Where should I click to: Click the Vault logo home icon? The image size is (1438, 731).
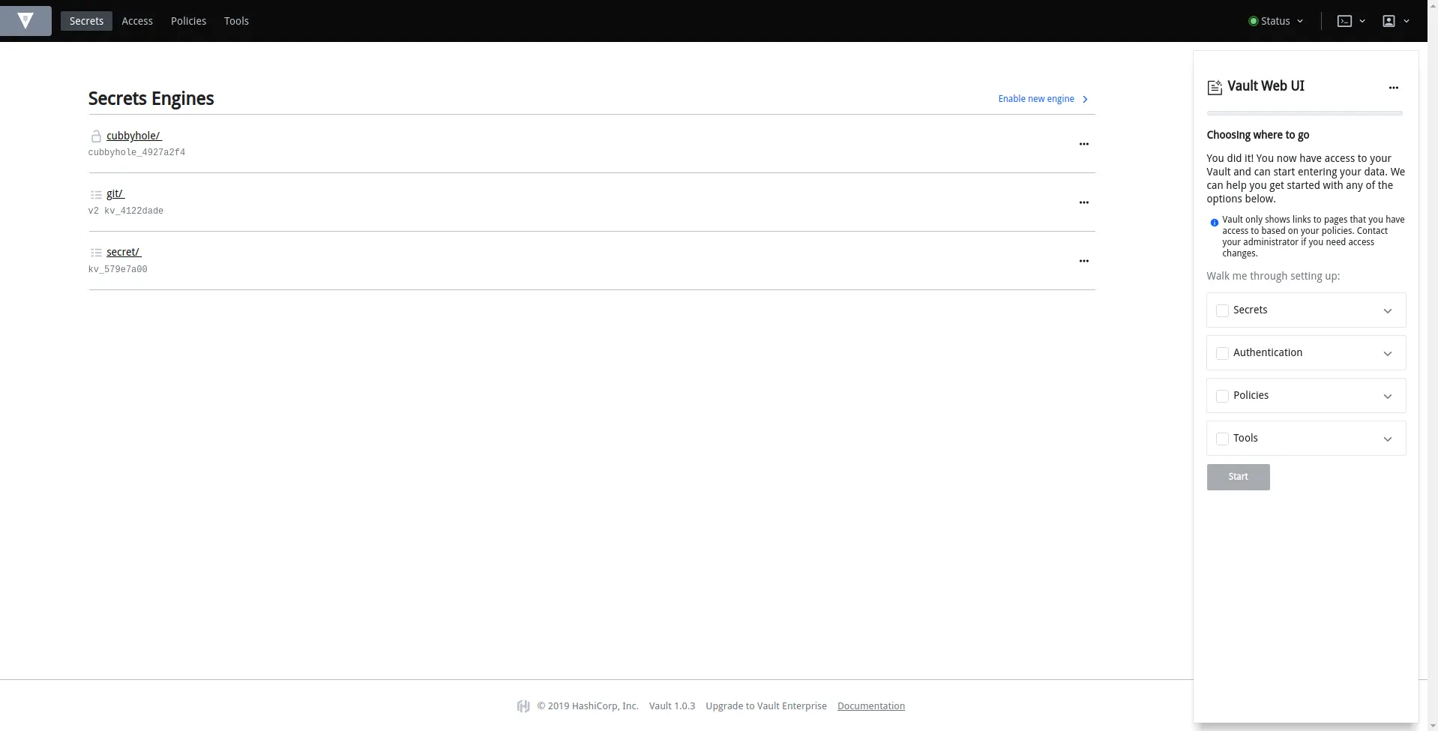[25, 21]
